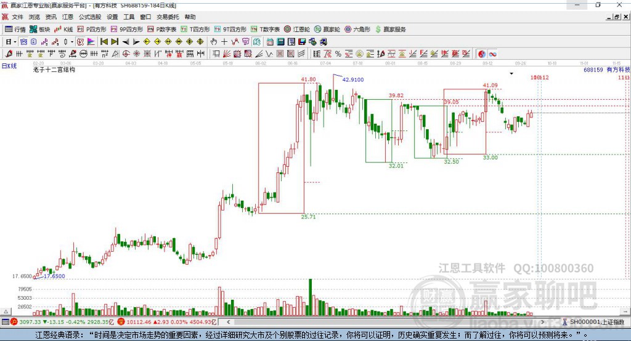Open the T四方形 tool

click(195, 30)
